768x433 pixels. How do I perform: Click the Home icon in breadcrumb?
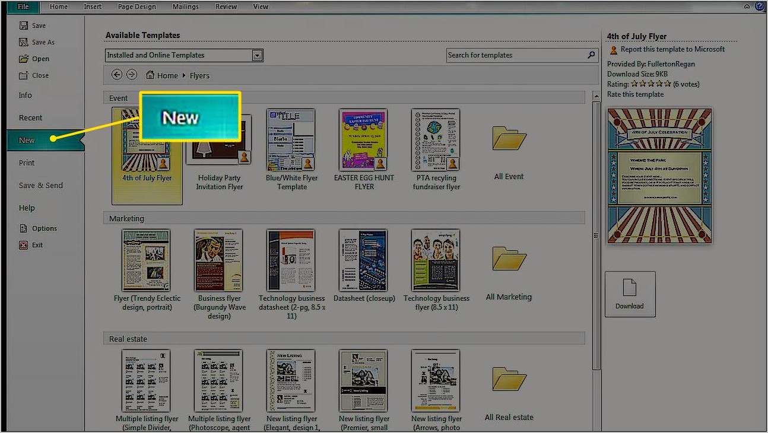150,75
